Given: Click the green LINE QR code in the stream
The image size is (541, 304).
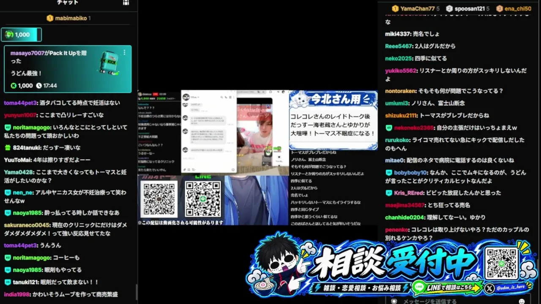Looking at the screenshot, I should pos(203,199).
